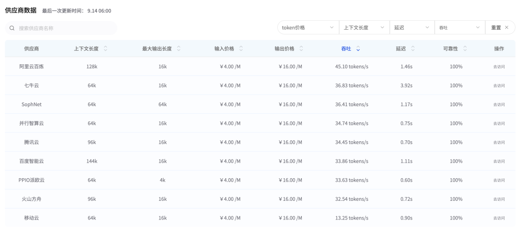
Task: Sort by 延迟 column arrows
Action: [413, 49]
